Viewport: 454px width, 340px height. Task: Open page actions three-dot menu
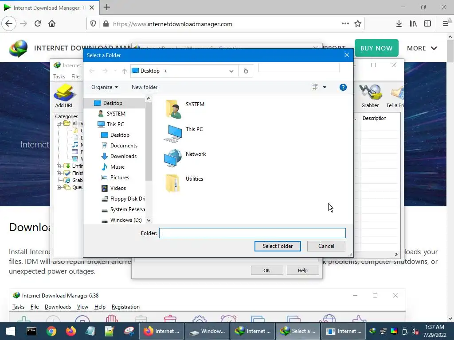click(345, 24)
